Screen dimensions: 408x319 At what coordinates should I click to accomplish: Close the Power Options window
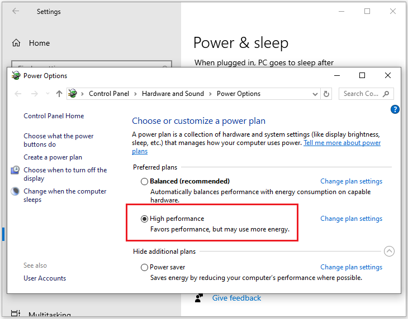(x=388, y=75)
